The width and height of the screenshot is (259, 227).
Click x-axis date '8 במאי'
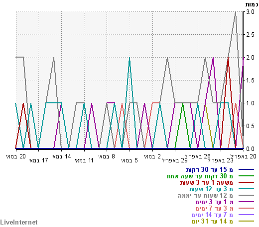point(107,156)
